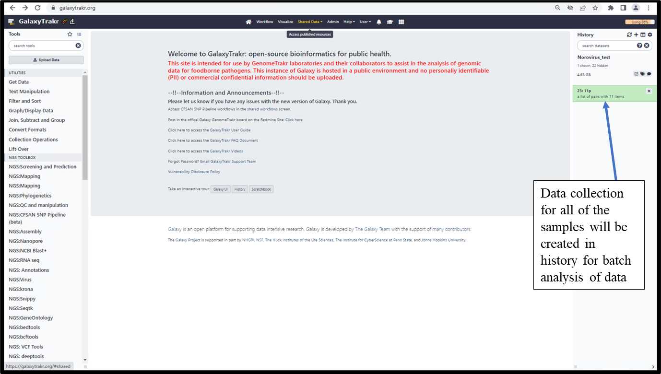Screen dimensions: 661x374
Task: Delete the 11p collection from history
Action: (649, 91)
